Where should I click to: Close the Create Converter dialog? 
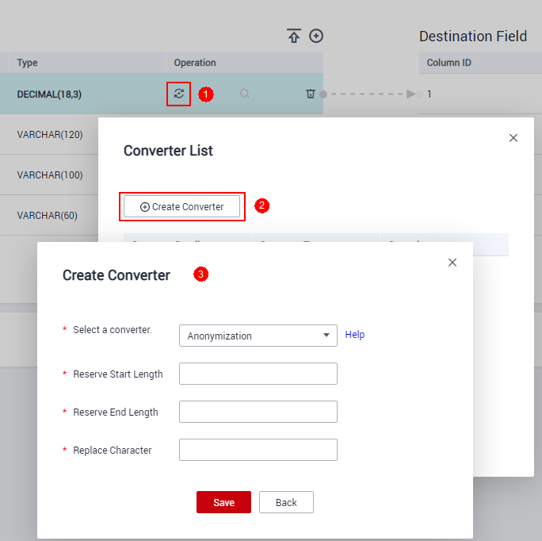point(452,263)
